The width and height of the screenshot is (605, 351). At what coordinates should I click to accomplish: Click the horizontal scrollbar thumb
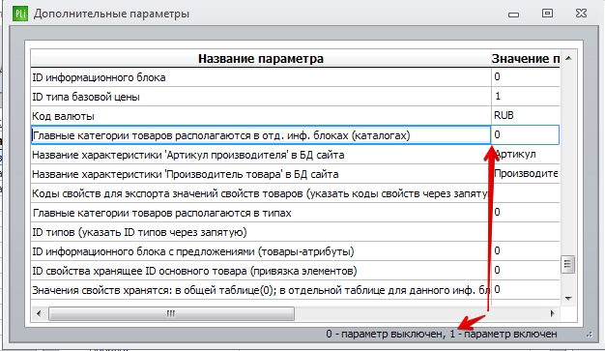[x=171, y=313]
